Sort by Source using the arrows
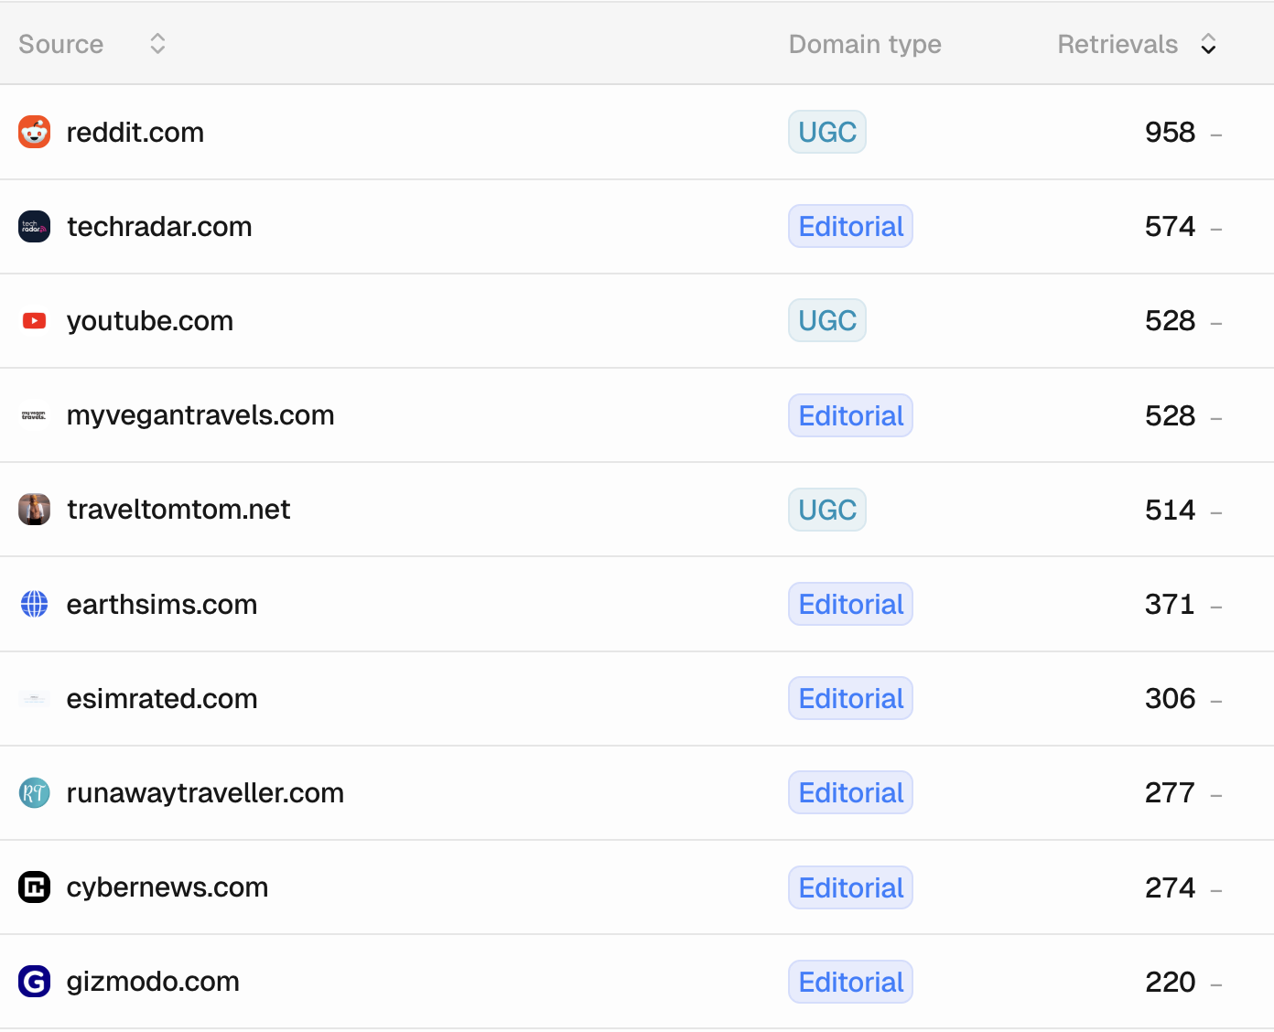Image resolution: width=1274 pixels, height=1032 pixels. tap(157, 44)
